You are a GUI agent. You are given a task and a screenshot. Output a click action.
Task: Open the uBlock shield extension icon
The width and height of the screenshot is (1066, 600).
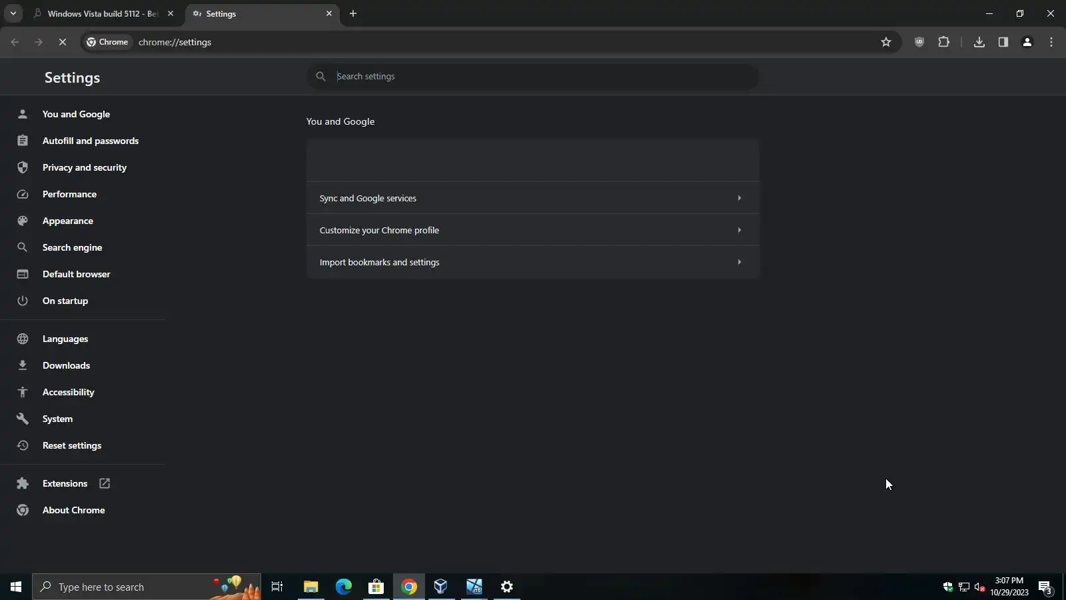pos(919,42)
